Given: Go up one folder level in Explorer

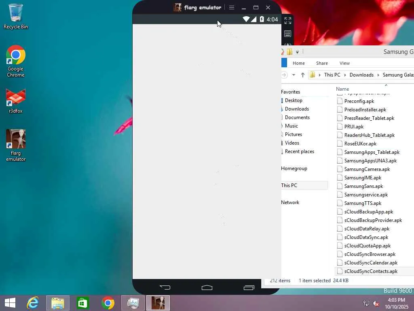Looking at the screenshot, I should (x=302, y=75).
